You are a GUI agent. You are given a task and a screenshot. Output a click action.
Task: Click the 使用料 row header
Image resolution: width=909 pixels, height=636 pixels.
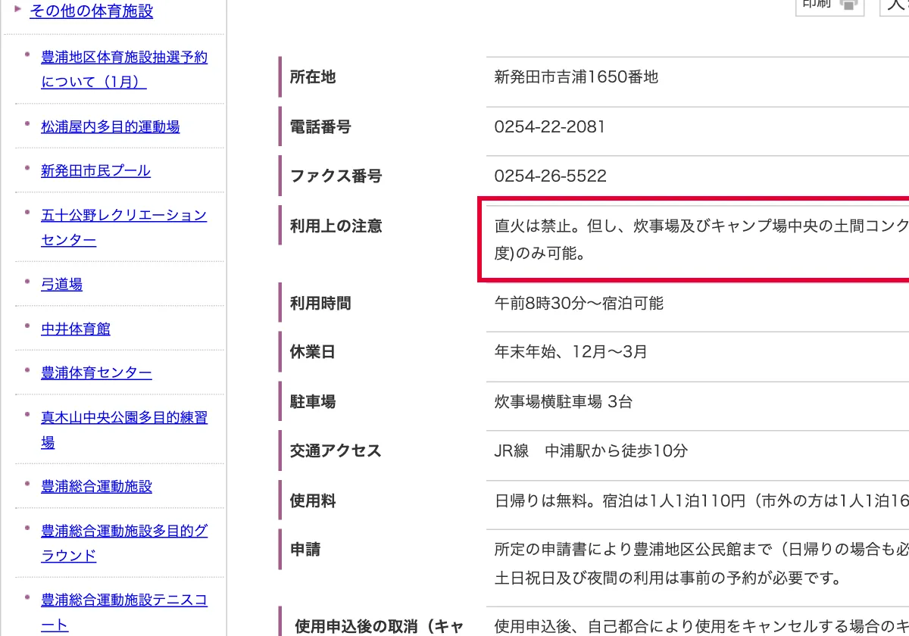[x=313, y=500]
